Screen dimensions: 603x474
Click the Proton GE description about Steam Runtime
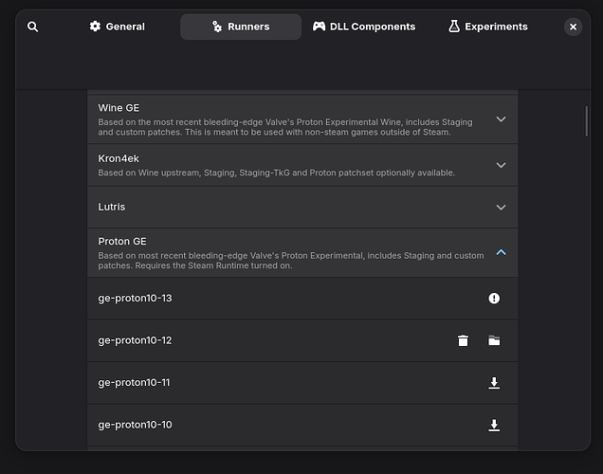pyautogui.click(x=291, y=261)
